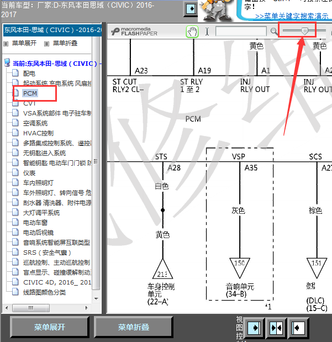Open the CIVIC 4D, 2016_ 201 entry
This screenshot has height=342, width=332.
coord(57,282)
